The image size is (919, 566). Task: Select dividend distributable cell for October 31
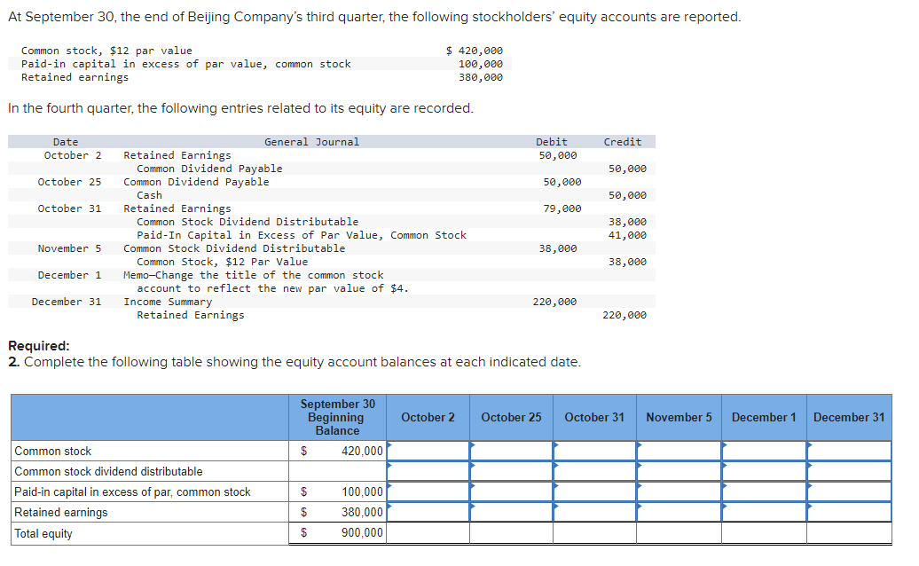[x=594, y=471]
